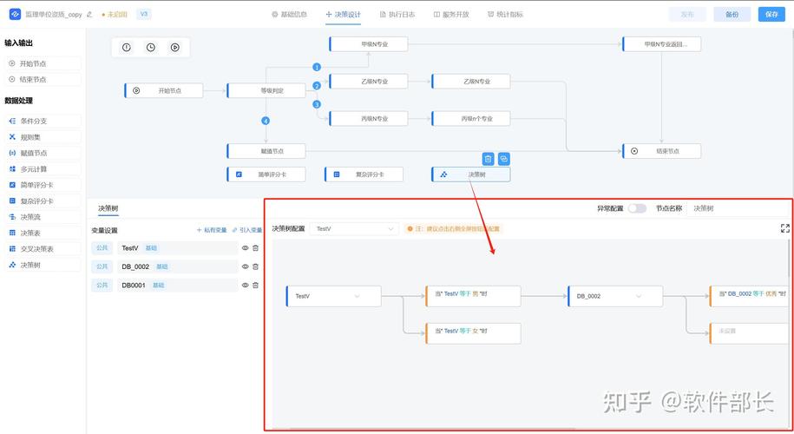Click the exclamation validation icon in canvas toolbar
794x434 pixels.
127,48
